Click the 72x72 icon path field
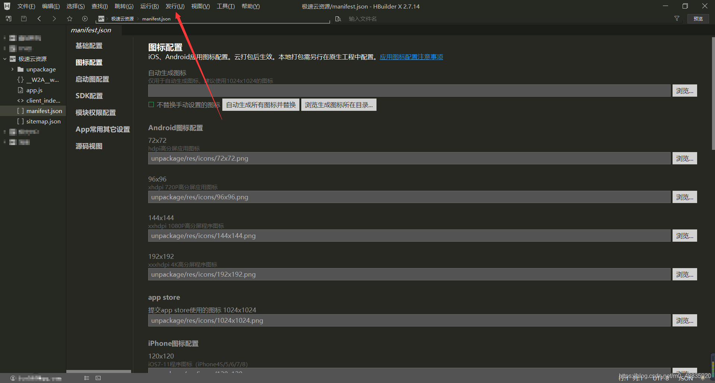Screen dimensions: 715x383 click(x=409, y=158)
